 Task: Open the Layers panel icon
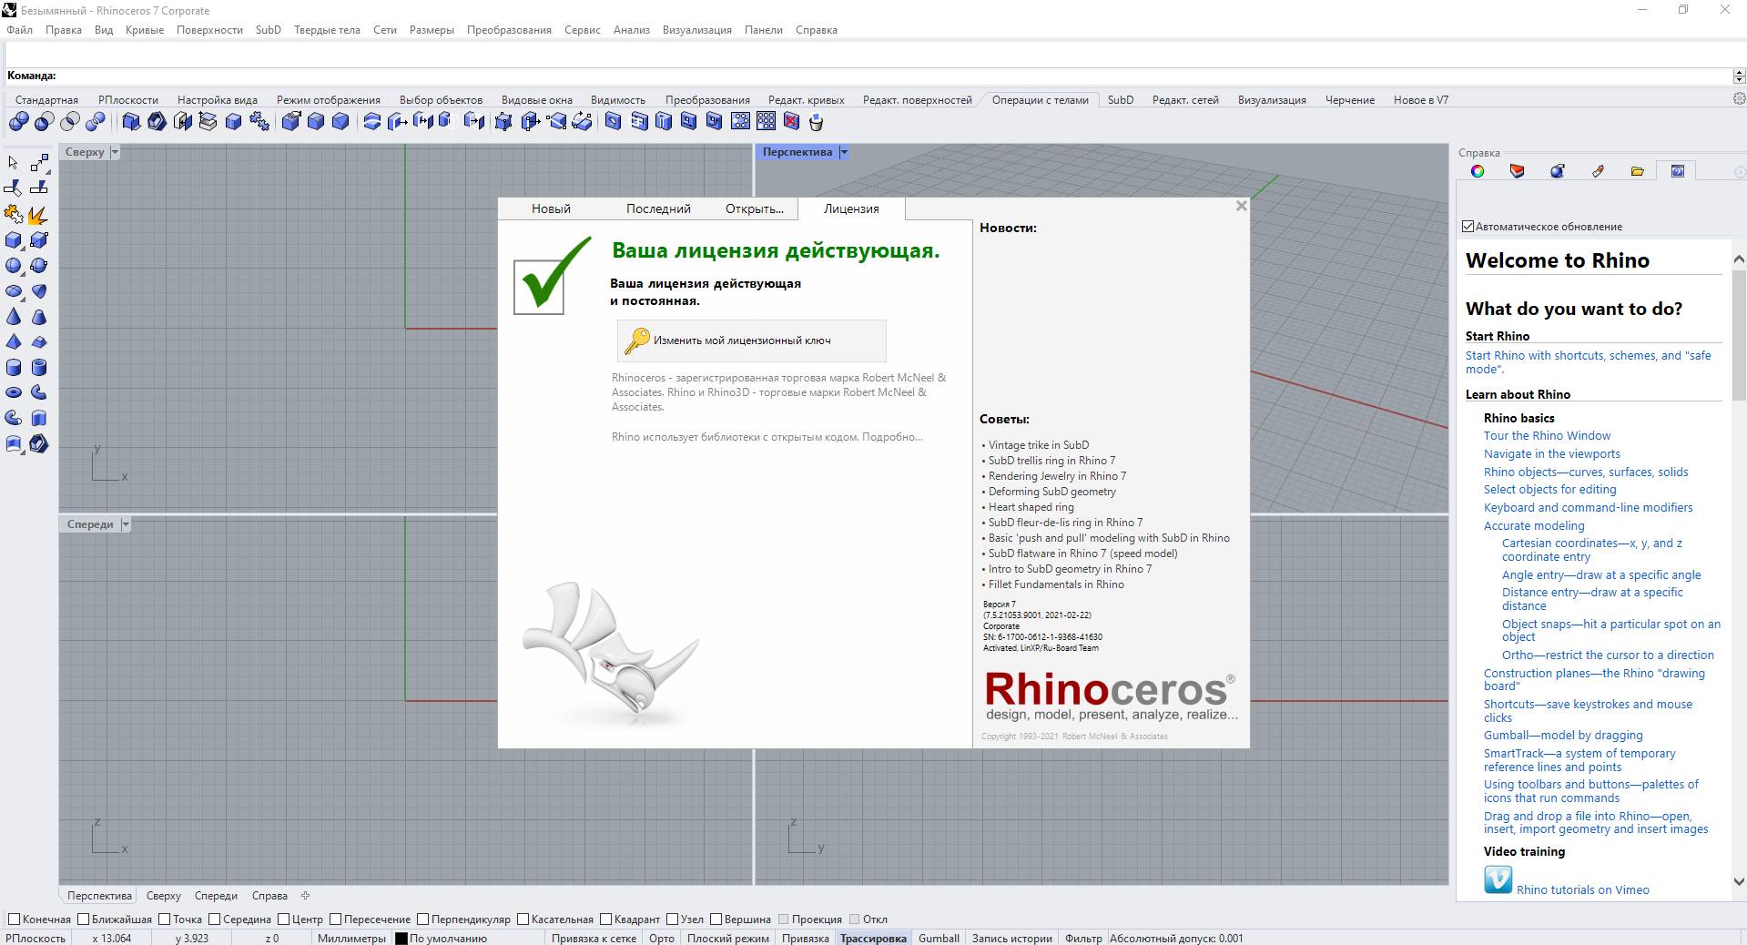(x=1517, y=171)
